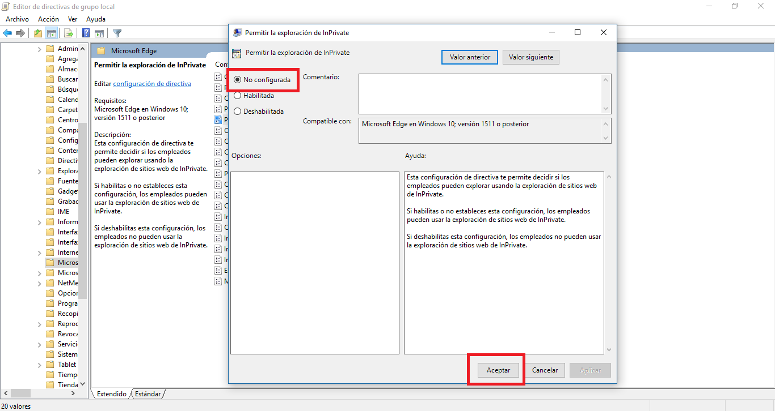Switch to the Extendido tab

pyautogui.click(x=112, y=393)
